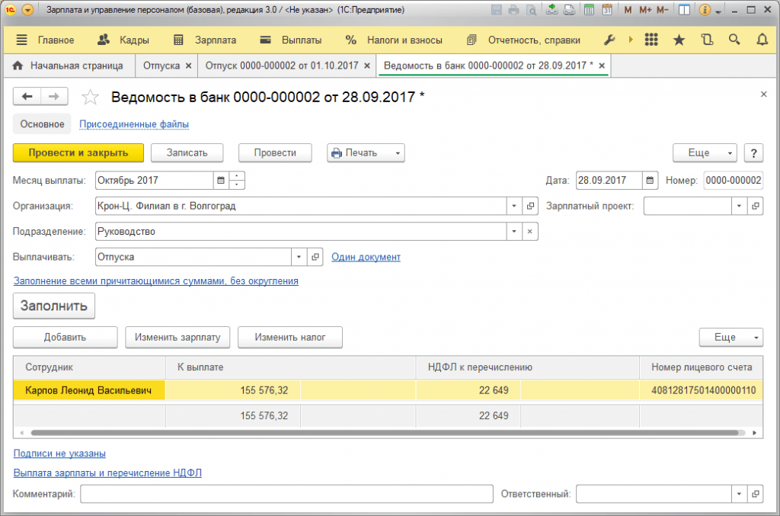The width and height of the screenshot is (780, 516).
Task: Click the Комментарий input field
Action: click(x=286, y=494)
